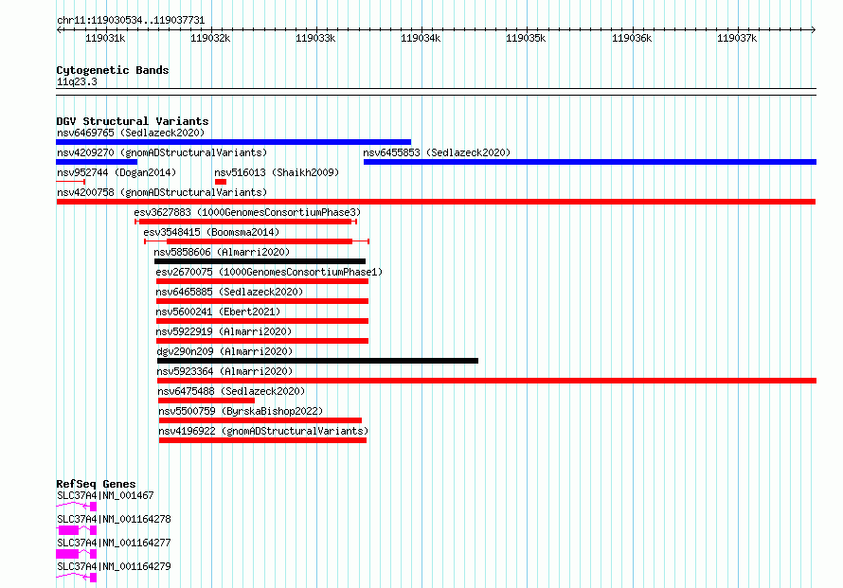Select the long red nsv5923364 bar

point(487,381)
